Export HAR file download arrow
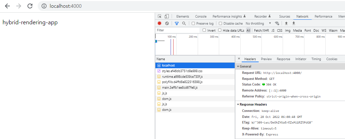 coord(294,23)
